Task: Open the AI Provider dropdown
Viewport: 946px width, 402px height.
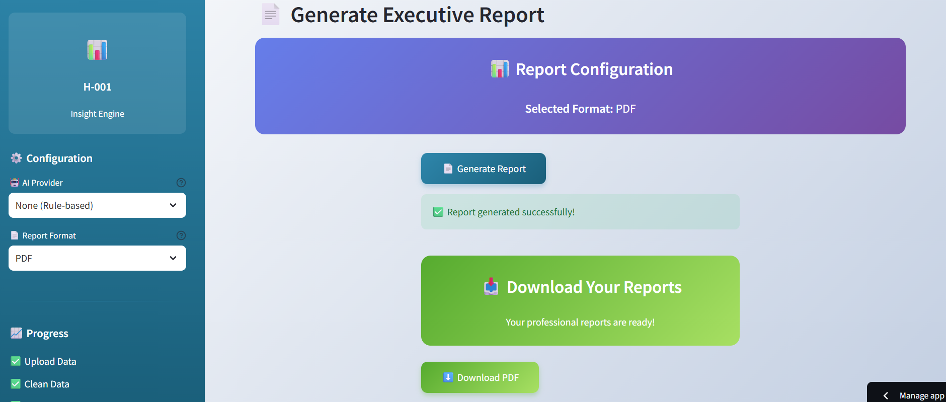Action: click(x=97, y=205)
